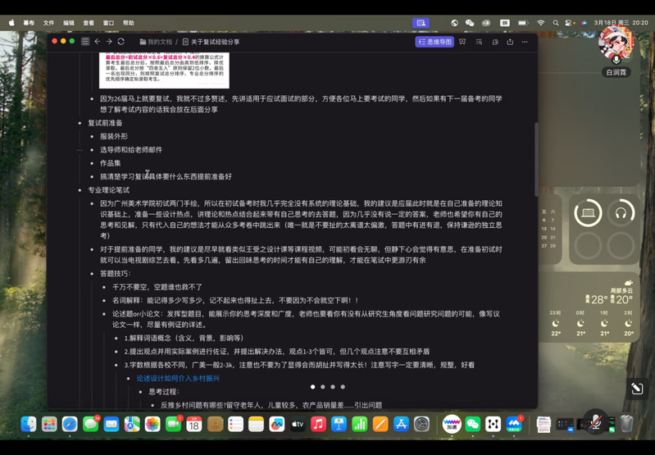The width and height of the screenshot is (655, 455).
Task: Open the outline list icon in toolbar
Action: (x=479, y=42)
